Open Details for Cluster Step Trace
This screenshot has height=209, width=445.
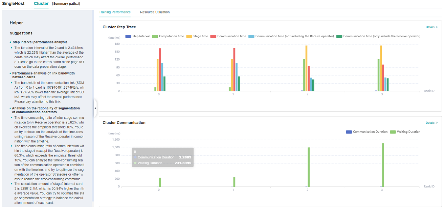tap(431, 27)
